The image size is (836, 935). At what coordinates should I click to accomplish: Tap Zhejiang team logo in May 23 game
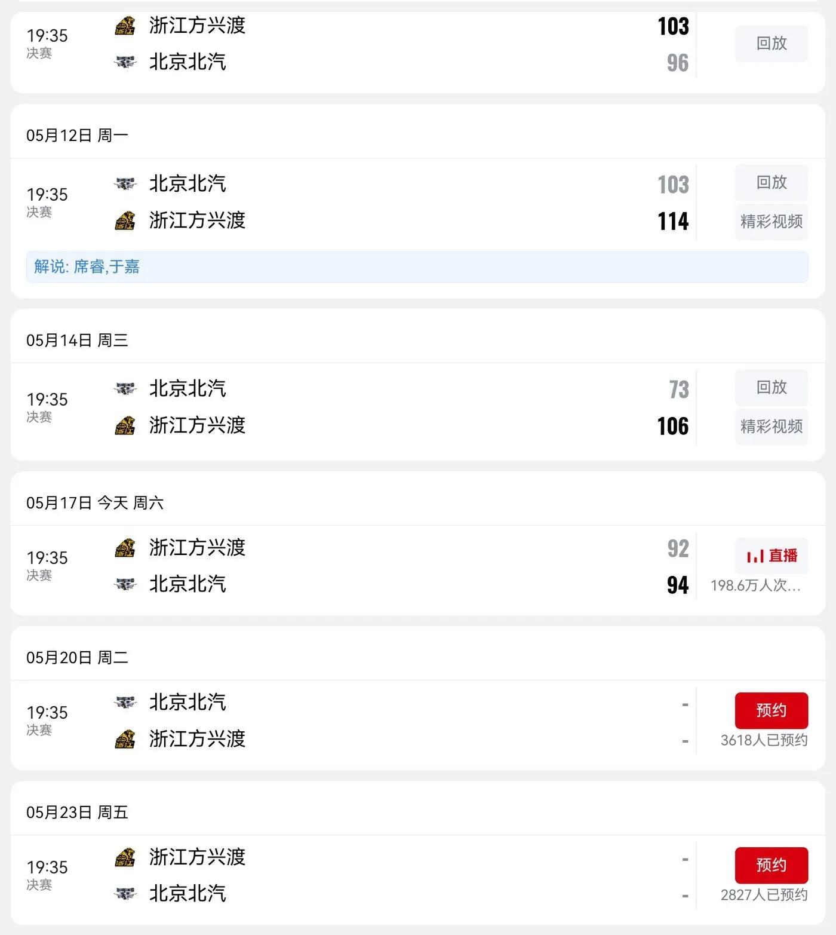click(125, 857)
